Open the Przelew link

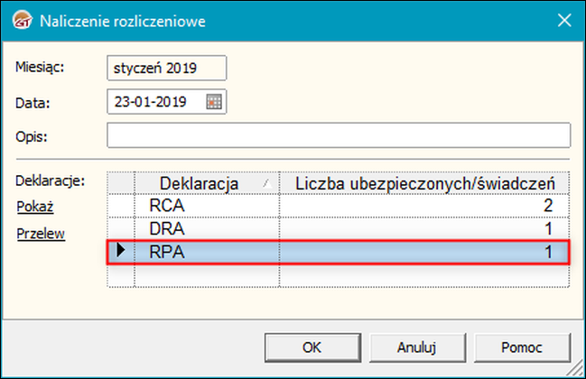click(x=41, y=234)
